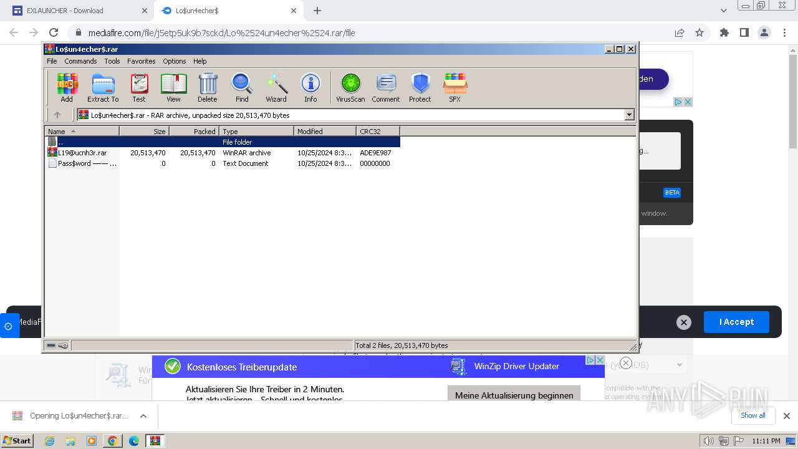Click the ADE9E987 CRC32 value
Image resolution: width=798 pixels, height=449 pixels.
coord(375,153)
